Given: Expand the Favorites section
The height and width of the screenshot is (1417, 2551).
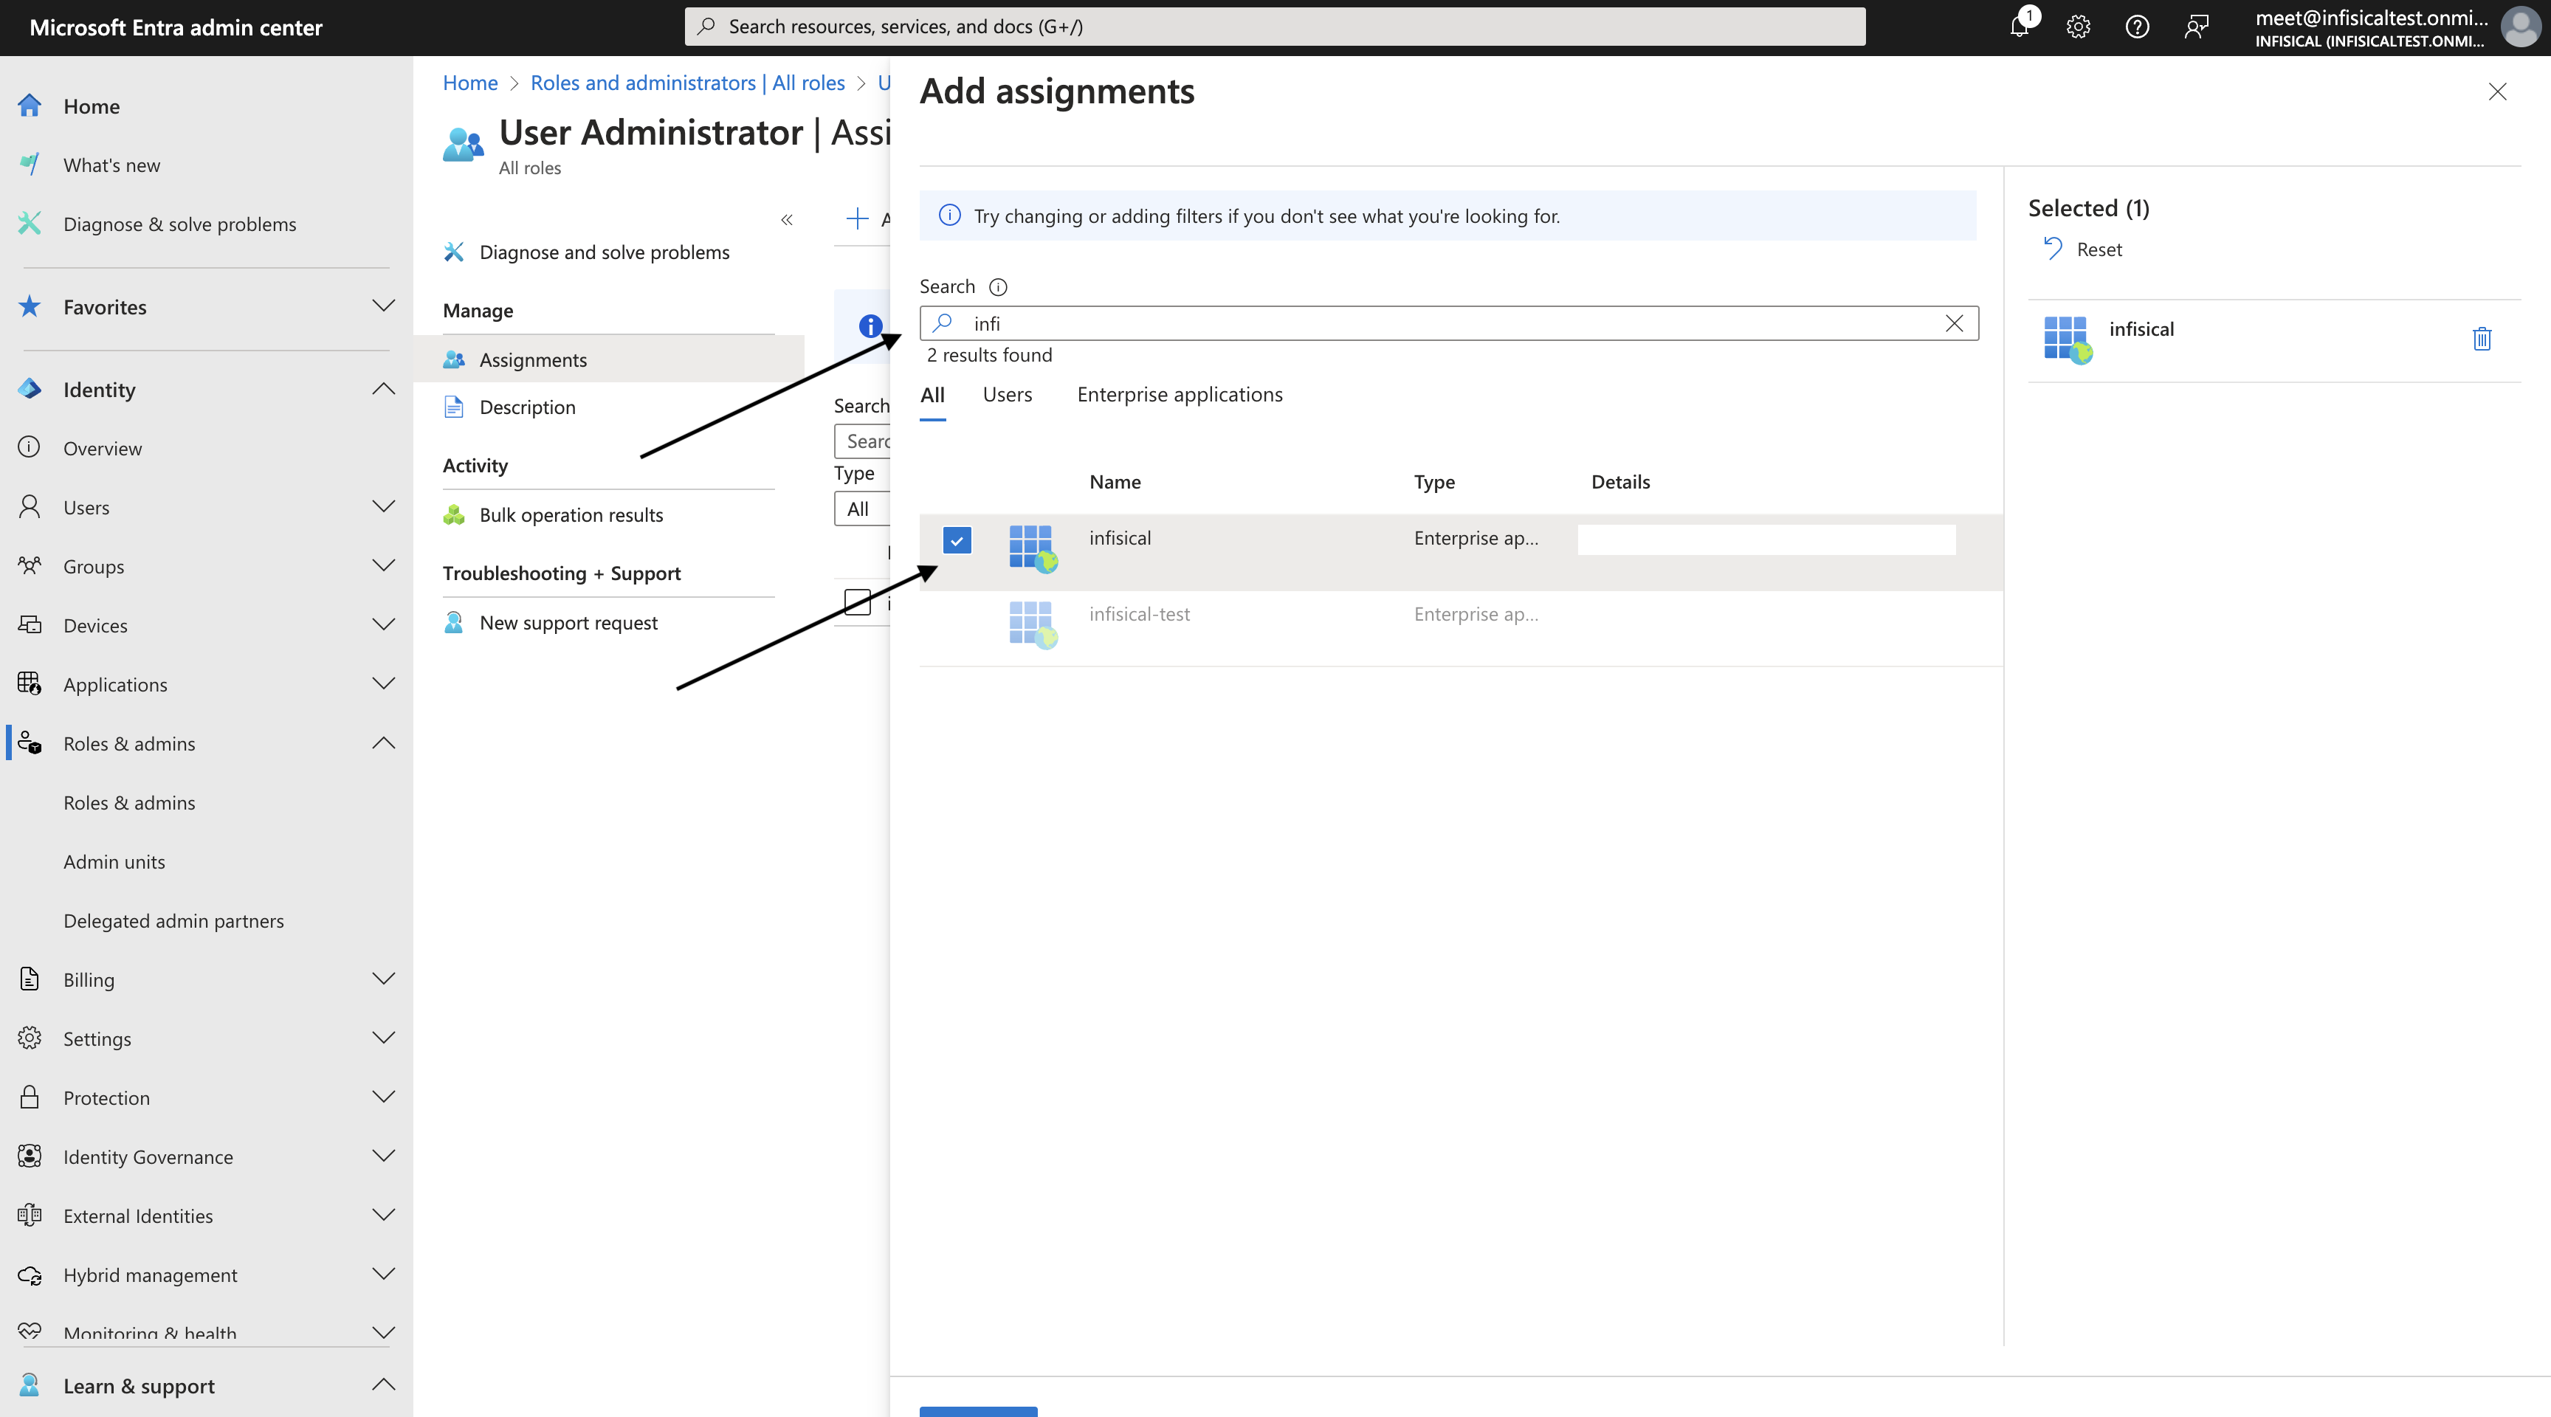Looking at the screenshot, I should pyautogui.click(x=383, y=306).
